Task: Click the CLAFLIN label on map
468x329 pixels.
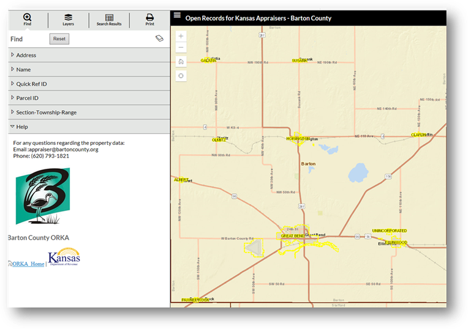Action: click(419, 135)
